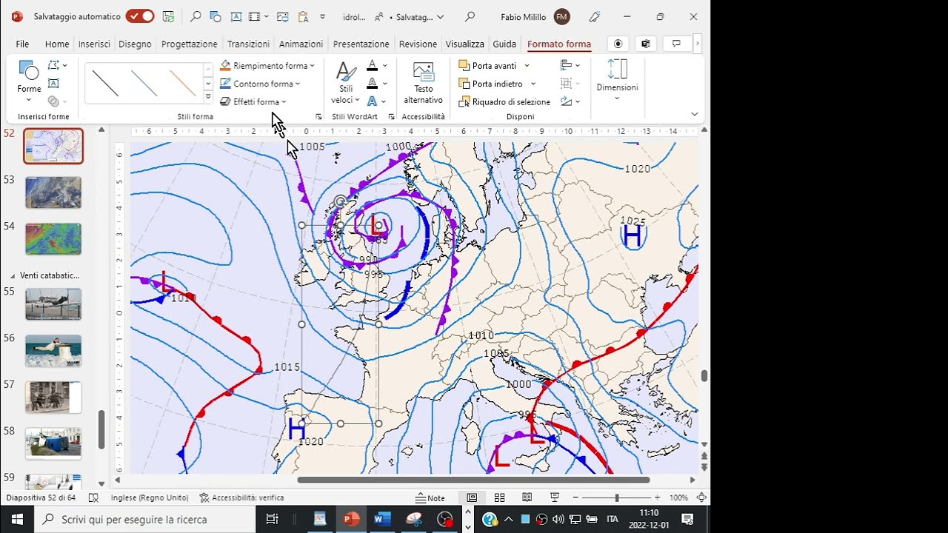Select slide 56 thumbnail
The height and width of the screenshot is (533, 948).
(53, 351)
